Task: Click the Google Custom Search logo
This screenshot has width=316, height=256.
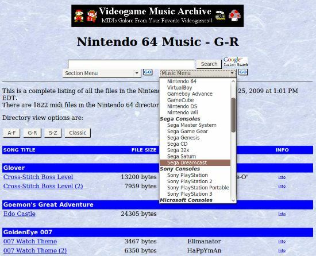Action: [x=236, y=62]
